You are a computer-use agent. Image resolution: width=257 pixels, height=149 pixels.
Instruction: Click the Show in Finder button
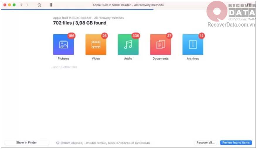pos(27,143)
